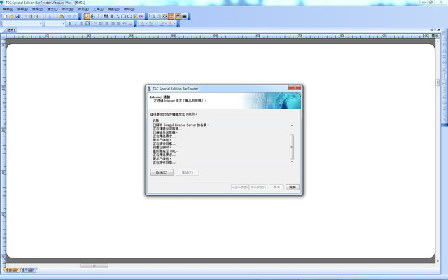Pick the line drawing tool
448x280 pixels.
coord(118,17)
